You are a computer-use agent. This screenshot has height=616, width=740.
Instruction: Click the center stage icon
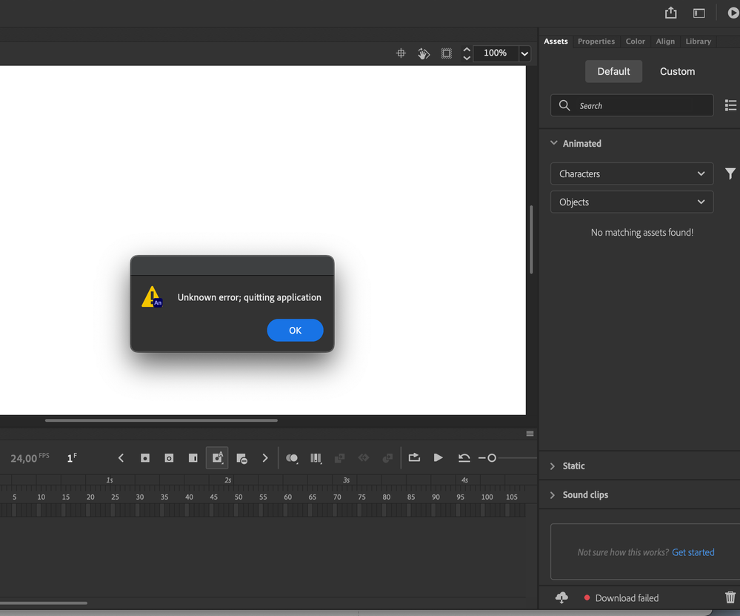[401, 53]
